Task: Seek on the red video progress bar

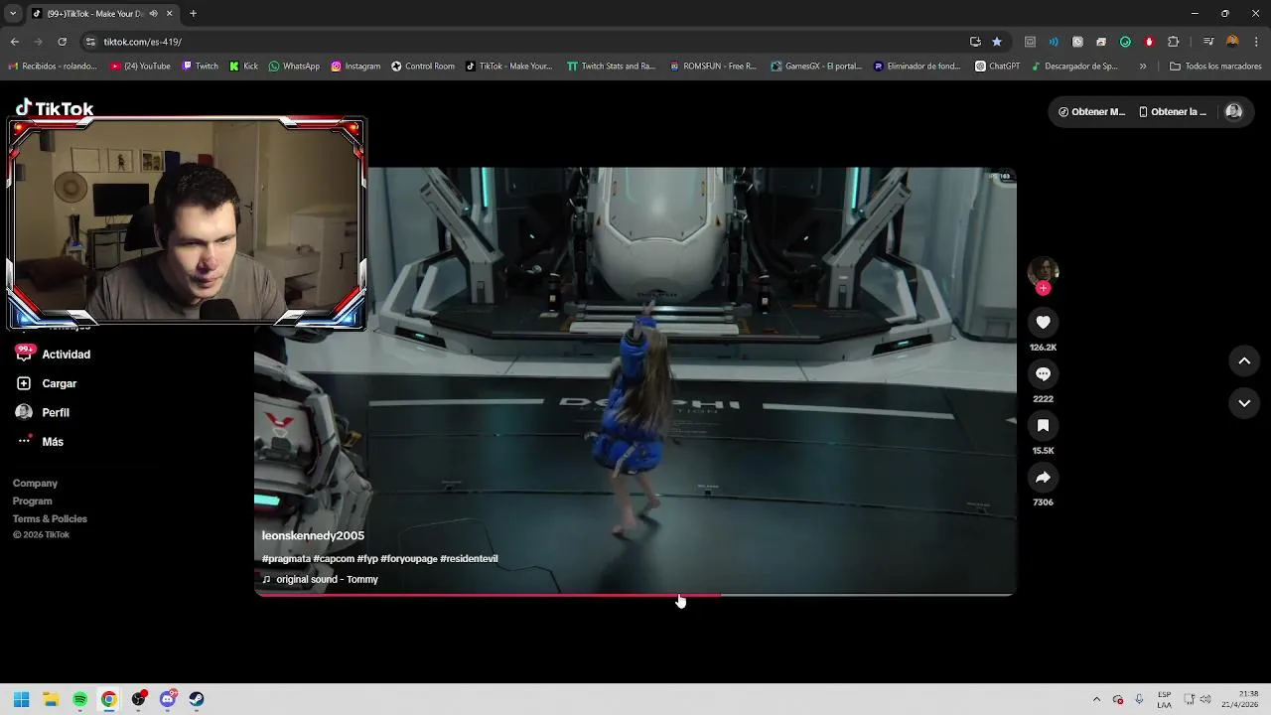Action: [x=635, y=595]
